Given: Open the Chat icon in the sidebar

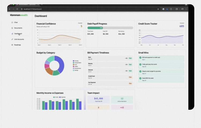Looking at the screenshot, I should point(12,22).
